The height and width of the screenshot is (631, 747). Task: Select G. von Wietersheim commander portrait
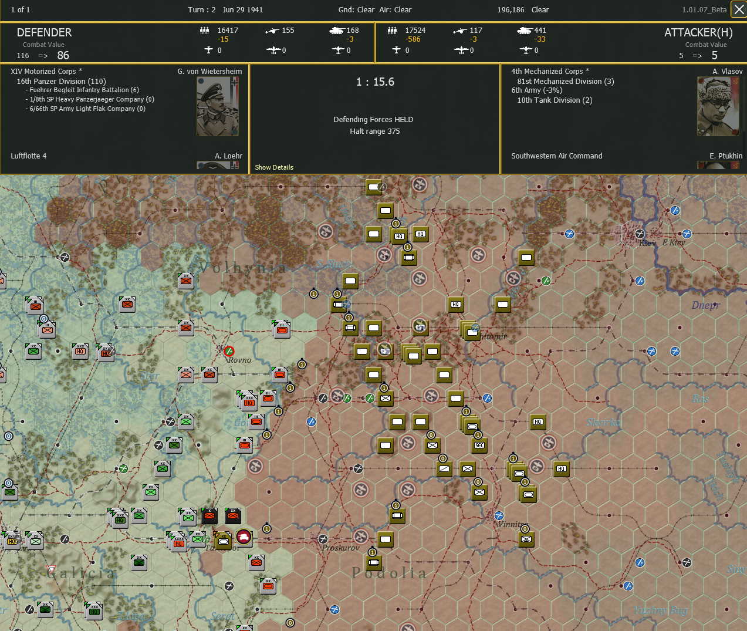coord(218,107)
